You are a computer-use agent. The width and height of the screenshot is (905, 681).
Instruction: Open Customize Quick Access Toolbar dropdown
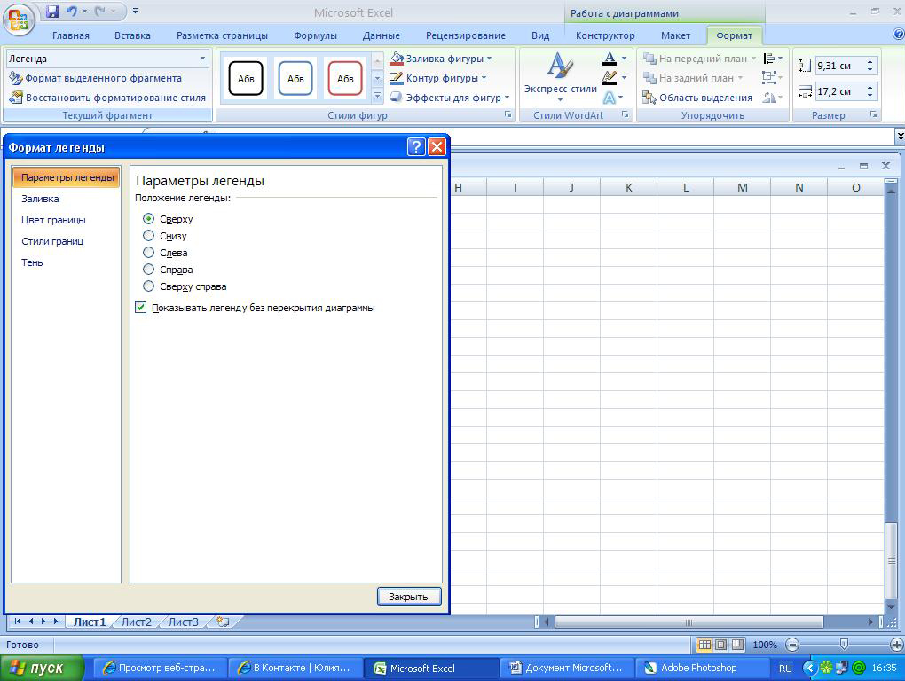pos(135,11)
